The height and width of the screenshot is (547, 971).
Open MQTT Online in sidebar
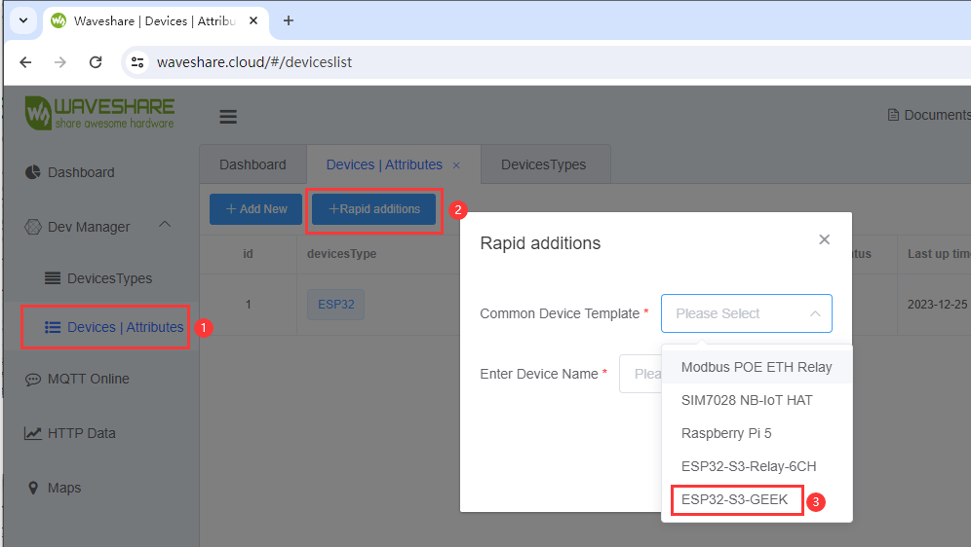88,379
